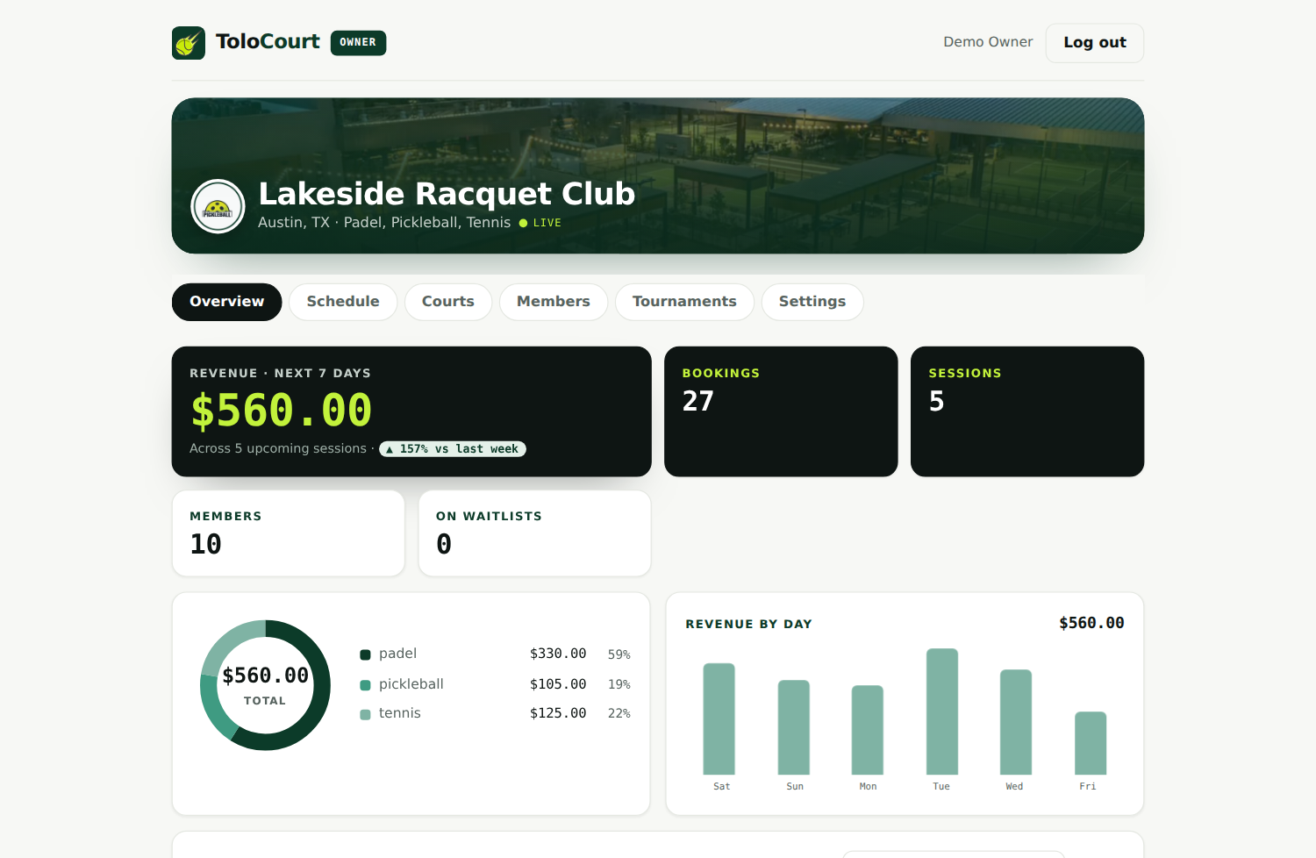Open the Courts tab
The width and height of the screenshot is (1316, 858).
tap(448, 302)
